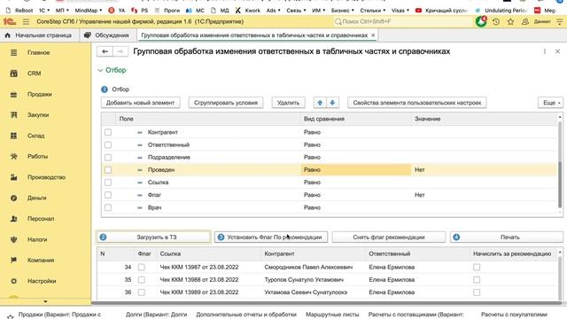Viewport: 567px width, 319px height.
Task: Click Установить Флаг По рекомендации button
Action: pyautogui.click(x=271, y=237)
